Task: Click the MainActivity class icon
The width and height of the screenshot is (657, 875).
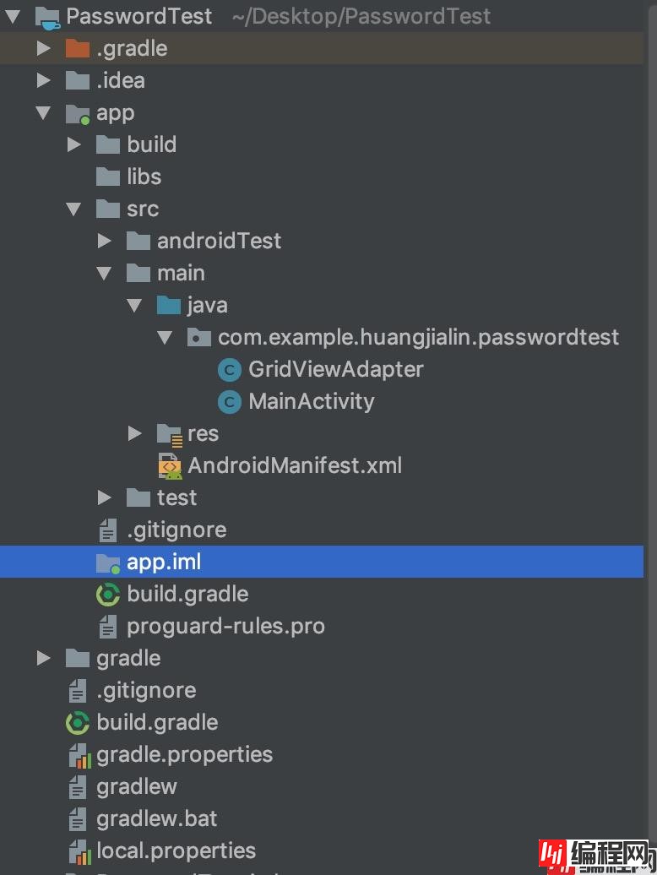Action: (x=229, y=402)
